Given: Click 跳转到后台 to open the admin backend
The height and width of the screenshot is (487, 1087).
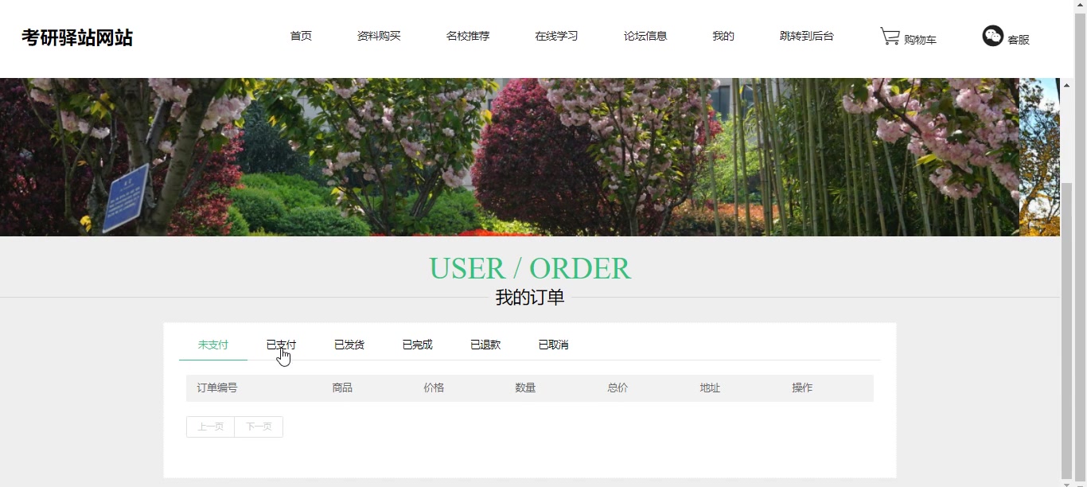Looking at the screenshot, I should [x=807, y=35].
